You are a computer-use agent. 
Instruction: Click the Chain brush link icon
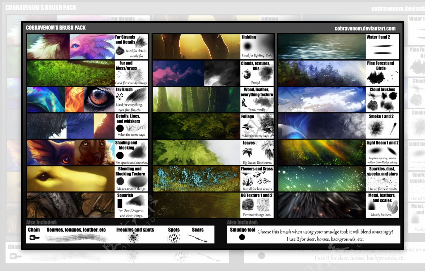tap(34, 237)
